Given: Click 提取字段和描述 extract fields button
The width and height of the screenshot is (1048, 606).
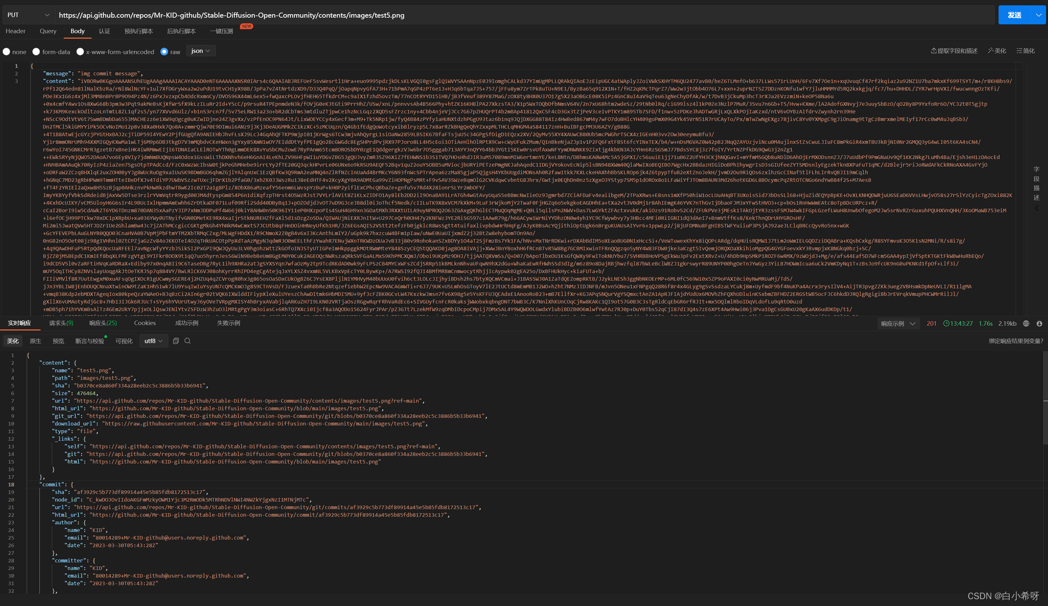Looking at the screenshot, I should click(x=954, y=51).
